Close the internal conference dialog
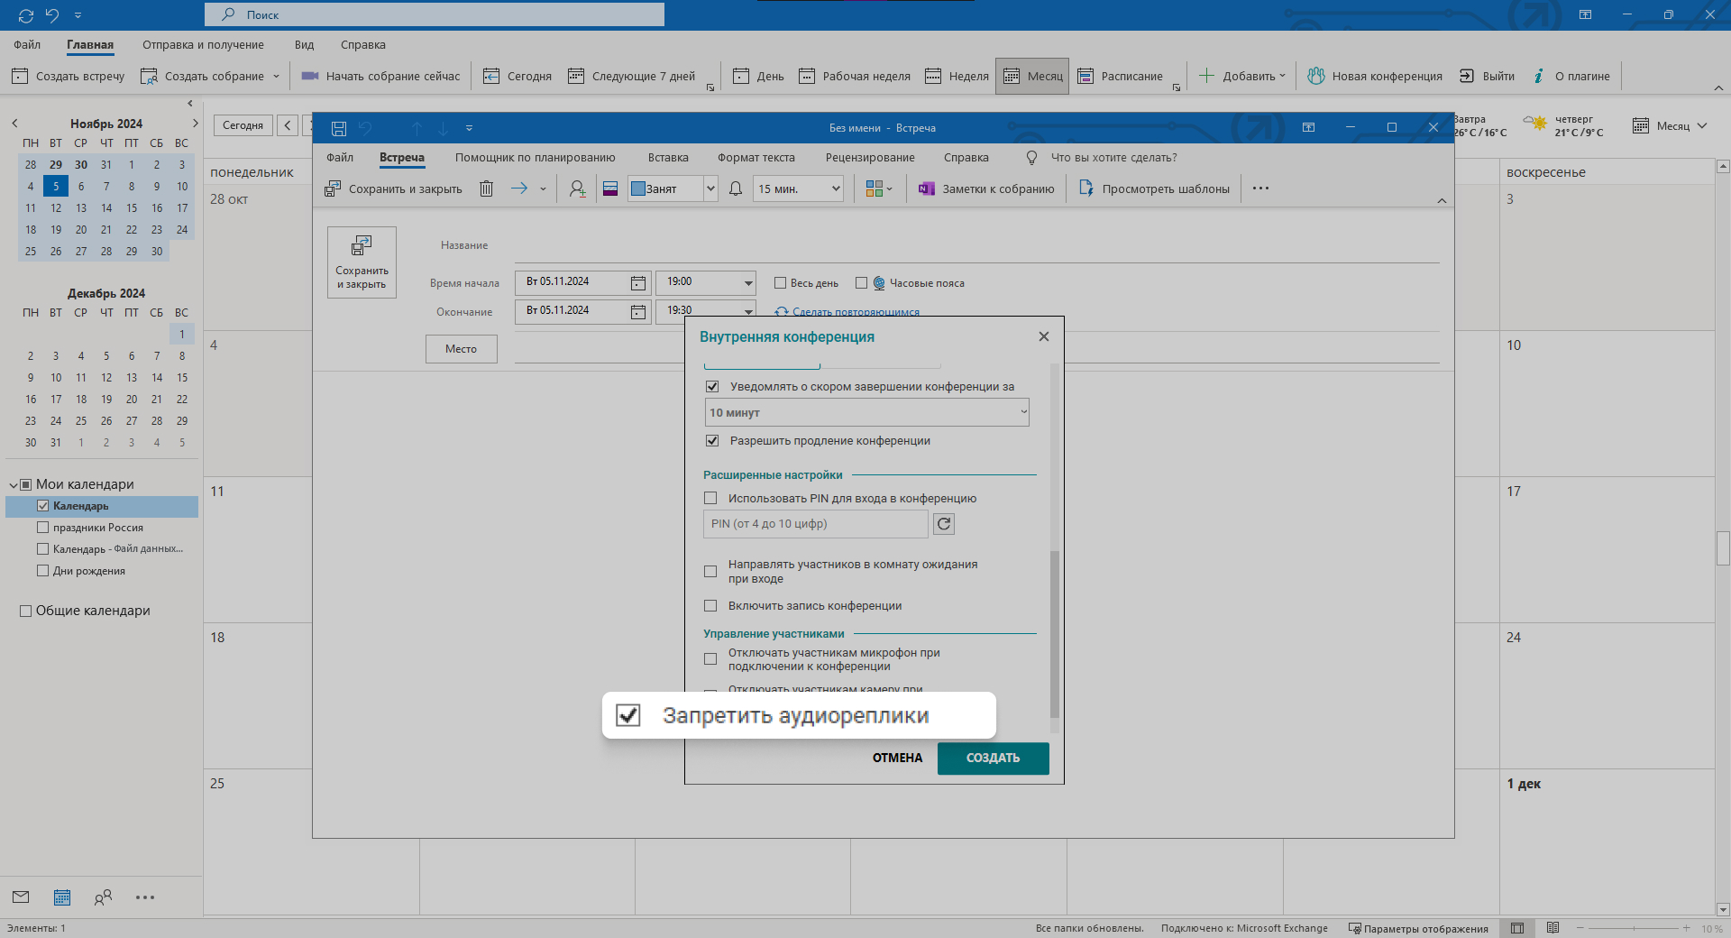This screenshot has width=1731, height=938. [1044, 336]
